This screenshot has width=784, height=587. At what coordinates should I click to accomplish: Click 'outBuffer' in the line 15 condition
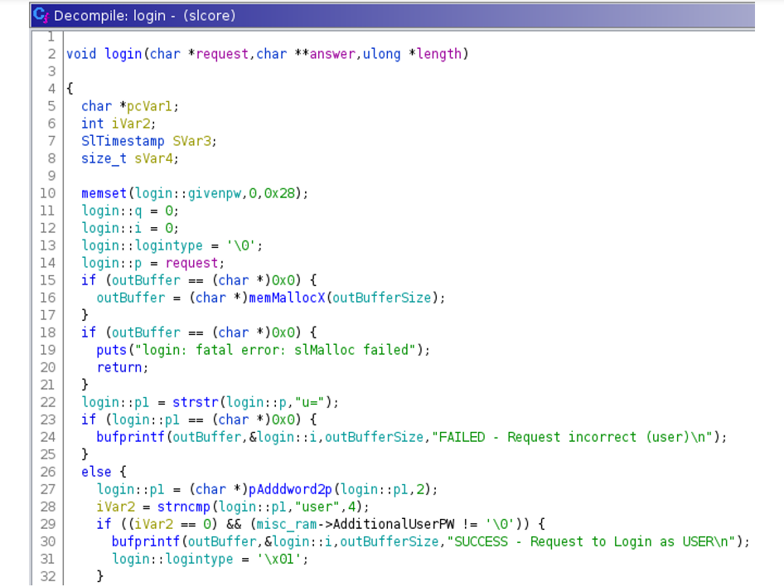coord(146,280)
